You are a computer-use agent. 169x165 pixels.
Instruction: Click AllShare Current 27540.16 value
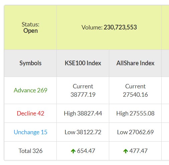coord(135,95)
